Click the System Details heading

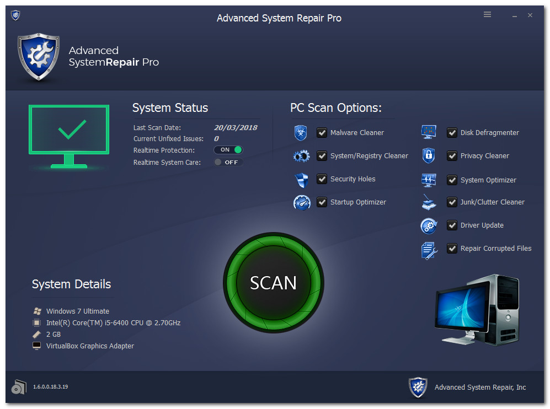pyautogui.click(x=72, y=284)
